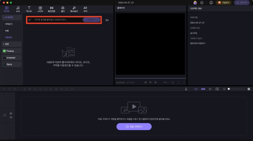253x141 pixels.
Task: Select the scissors split tool
Action: [x=25, y=89]
